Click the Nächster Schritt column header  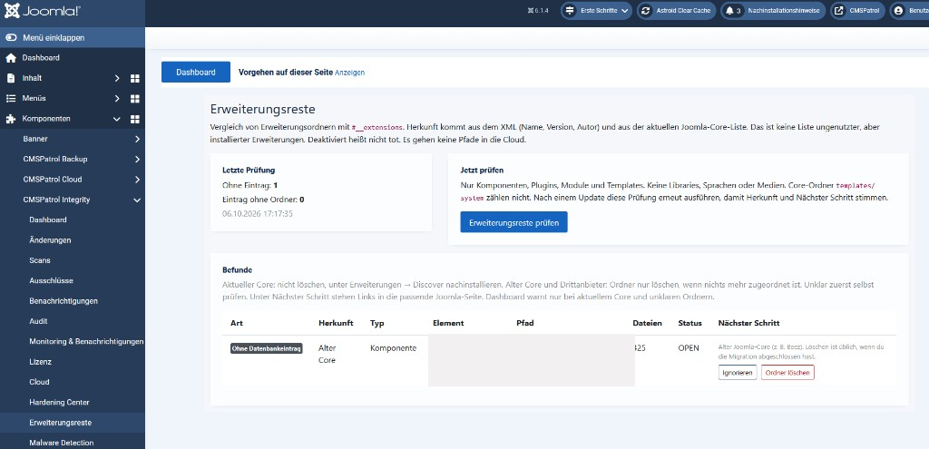pos(748,324)
